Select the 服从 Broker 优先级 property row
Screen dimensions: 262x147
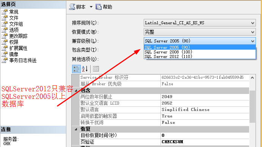pos(164,84)
